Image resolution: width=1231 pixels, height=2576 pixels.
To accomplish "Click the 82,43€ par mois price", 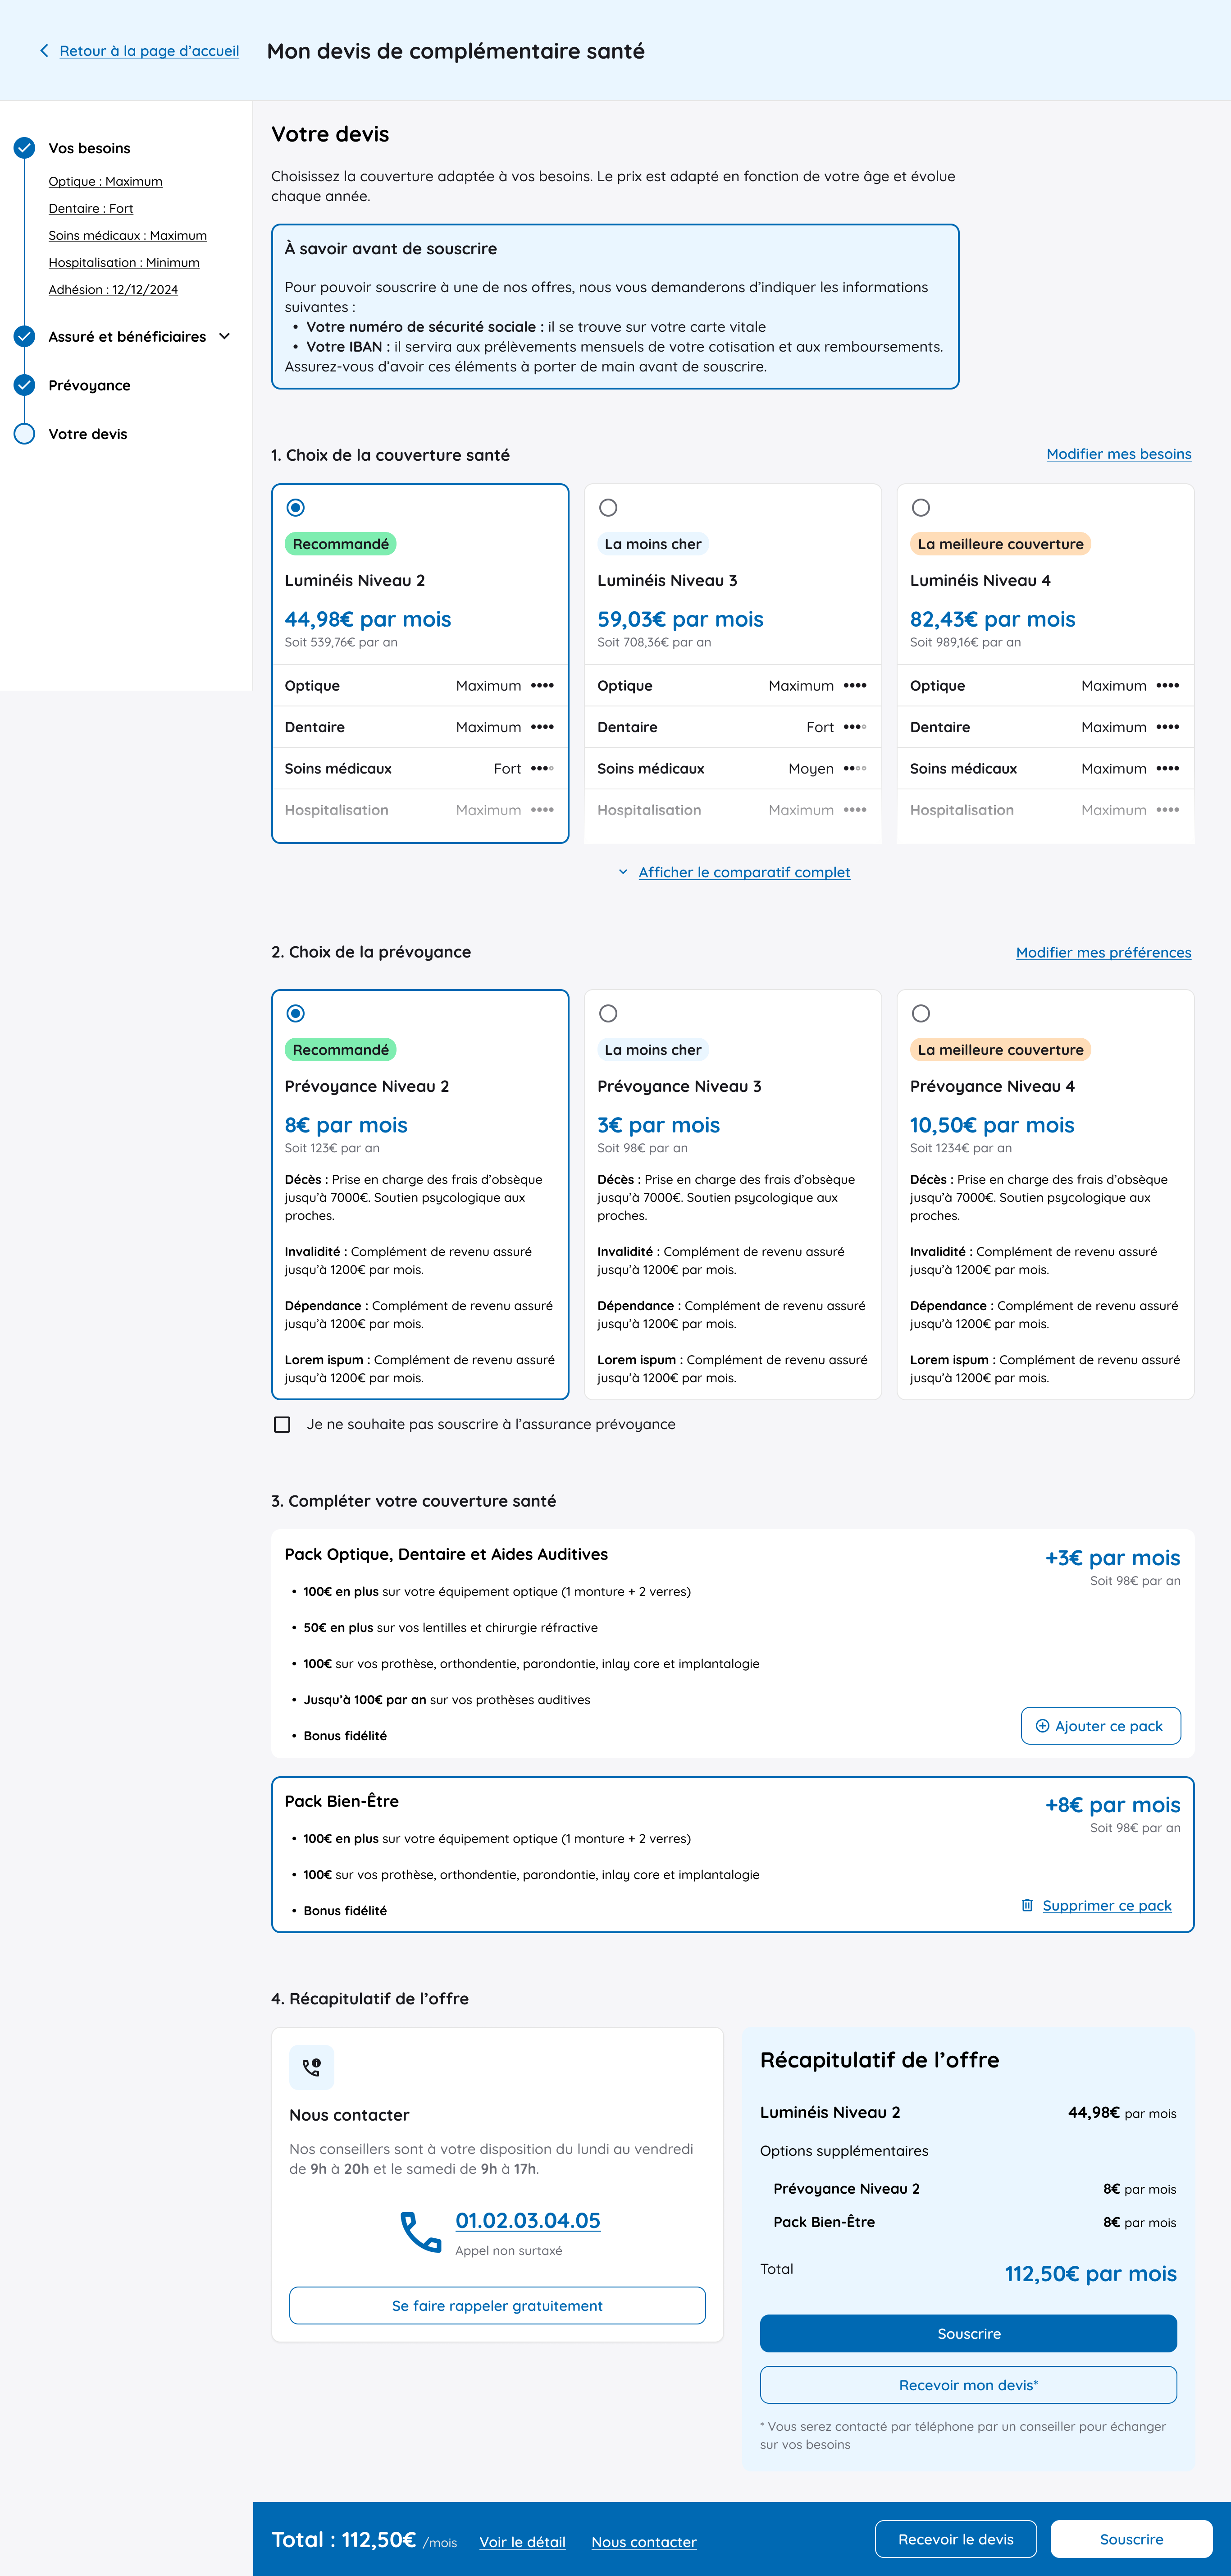I will [992, 619].
